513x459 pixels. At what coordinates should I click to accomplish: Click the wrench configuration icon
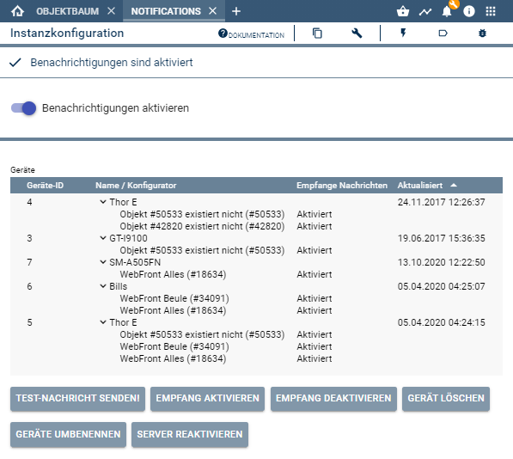(x=357, y=33)
